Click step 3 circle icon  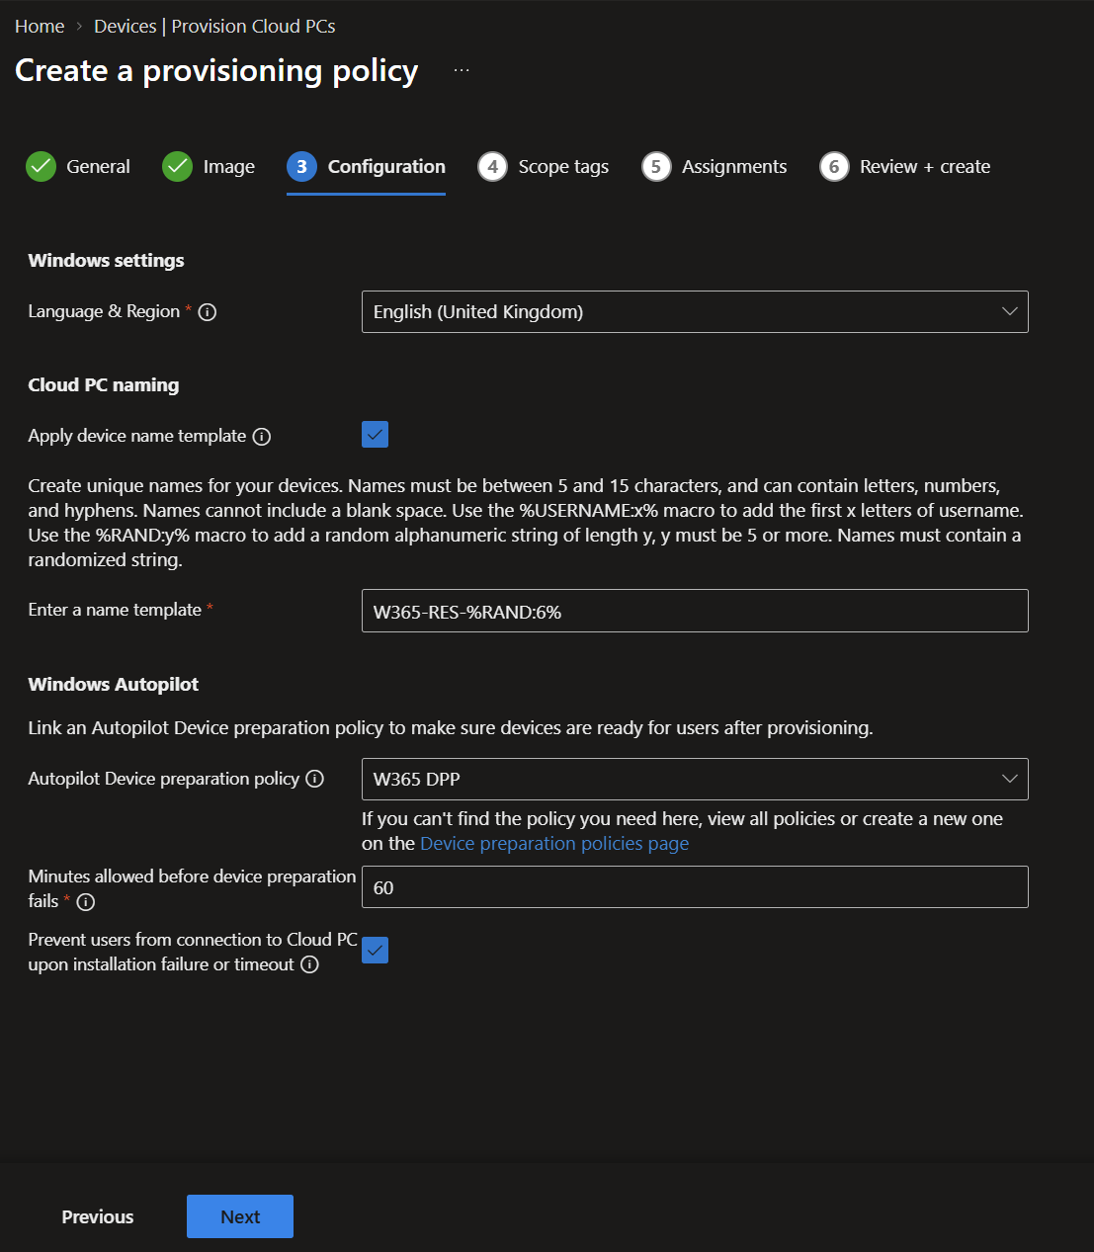301,167
